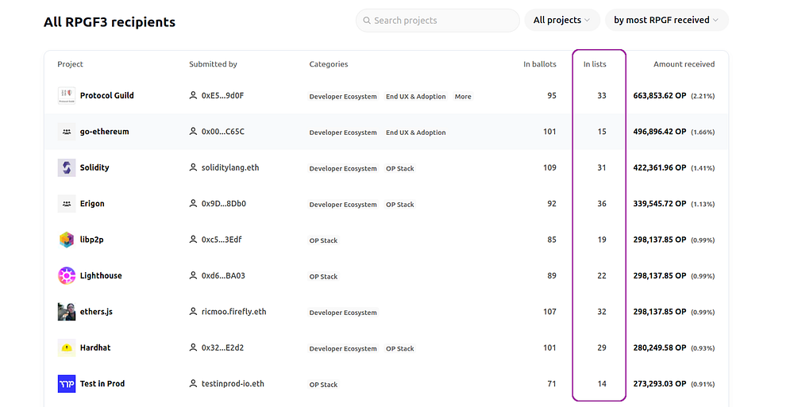The width and height of the screenshot is (794, 407).
Task: Click the 339,545.72 OP amount
Action: (x=660, y=203)
